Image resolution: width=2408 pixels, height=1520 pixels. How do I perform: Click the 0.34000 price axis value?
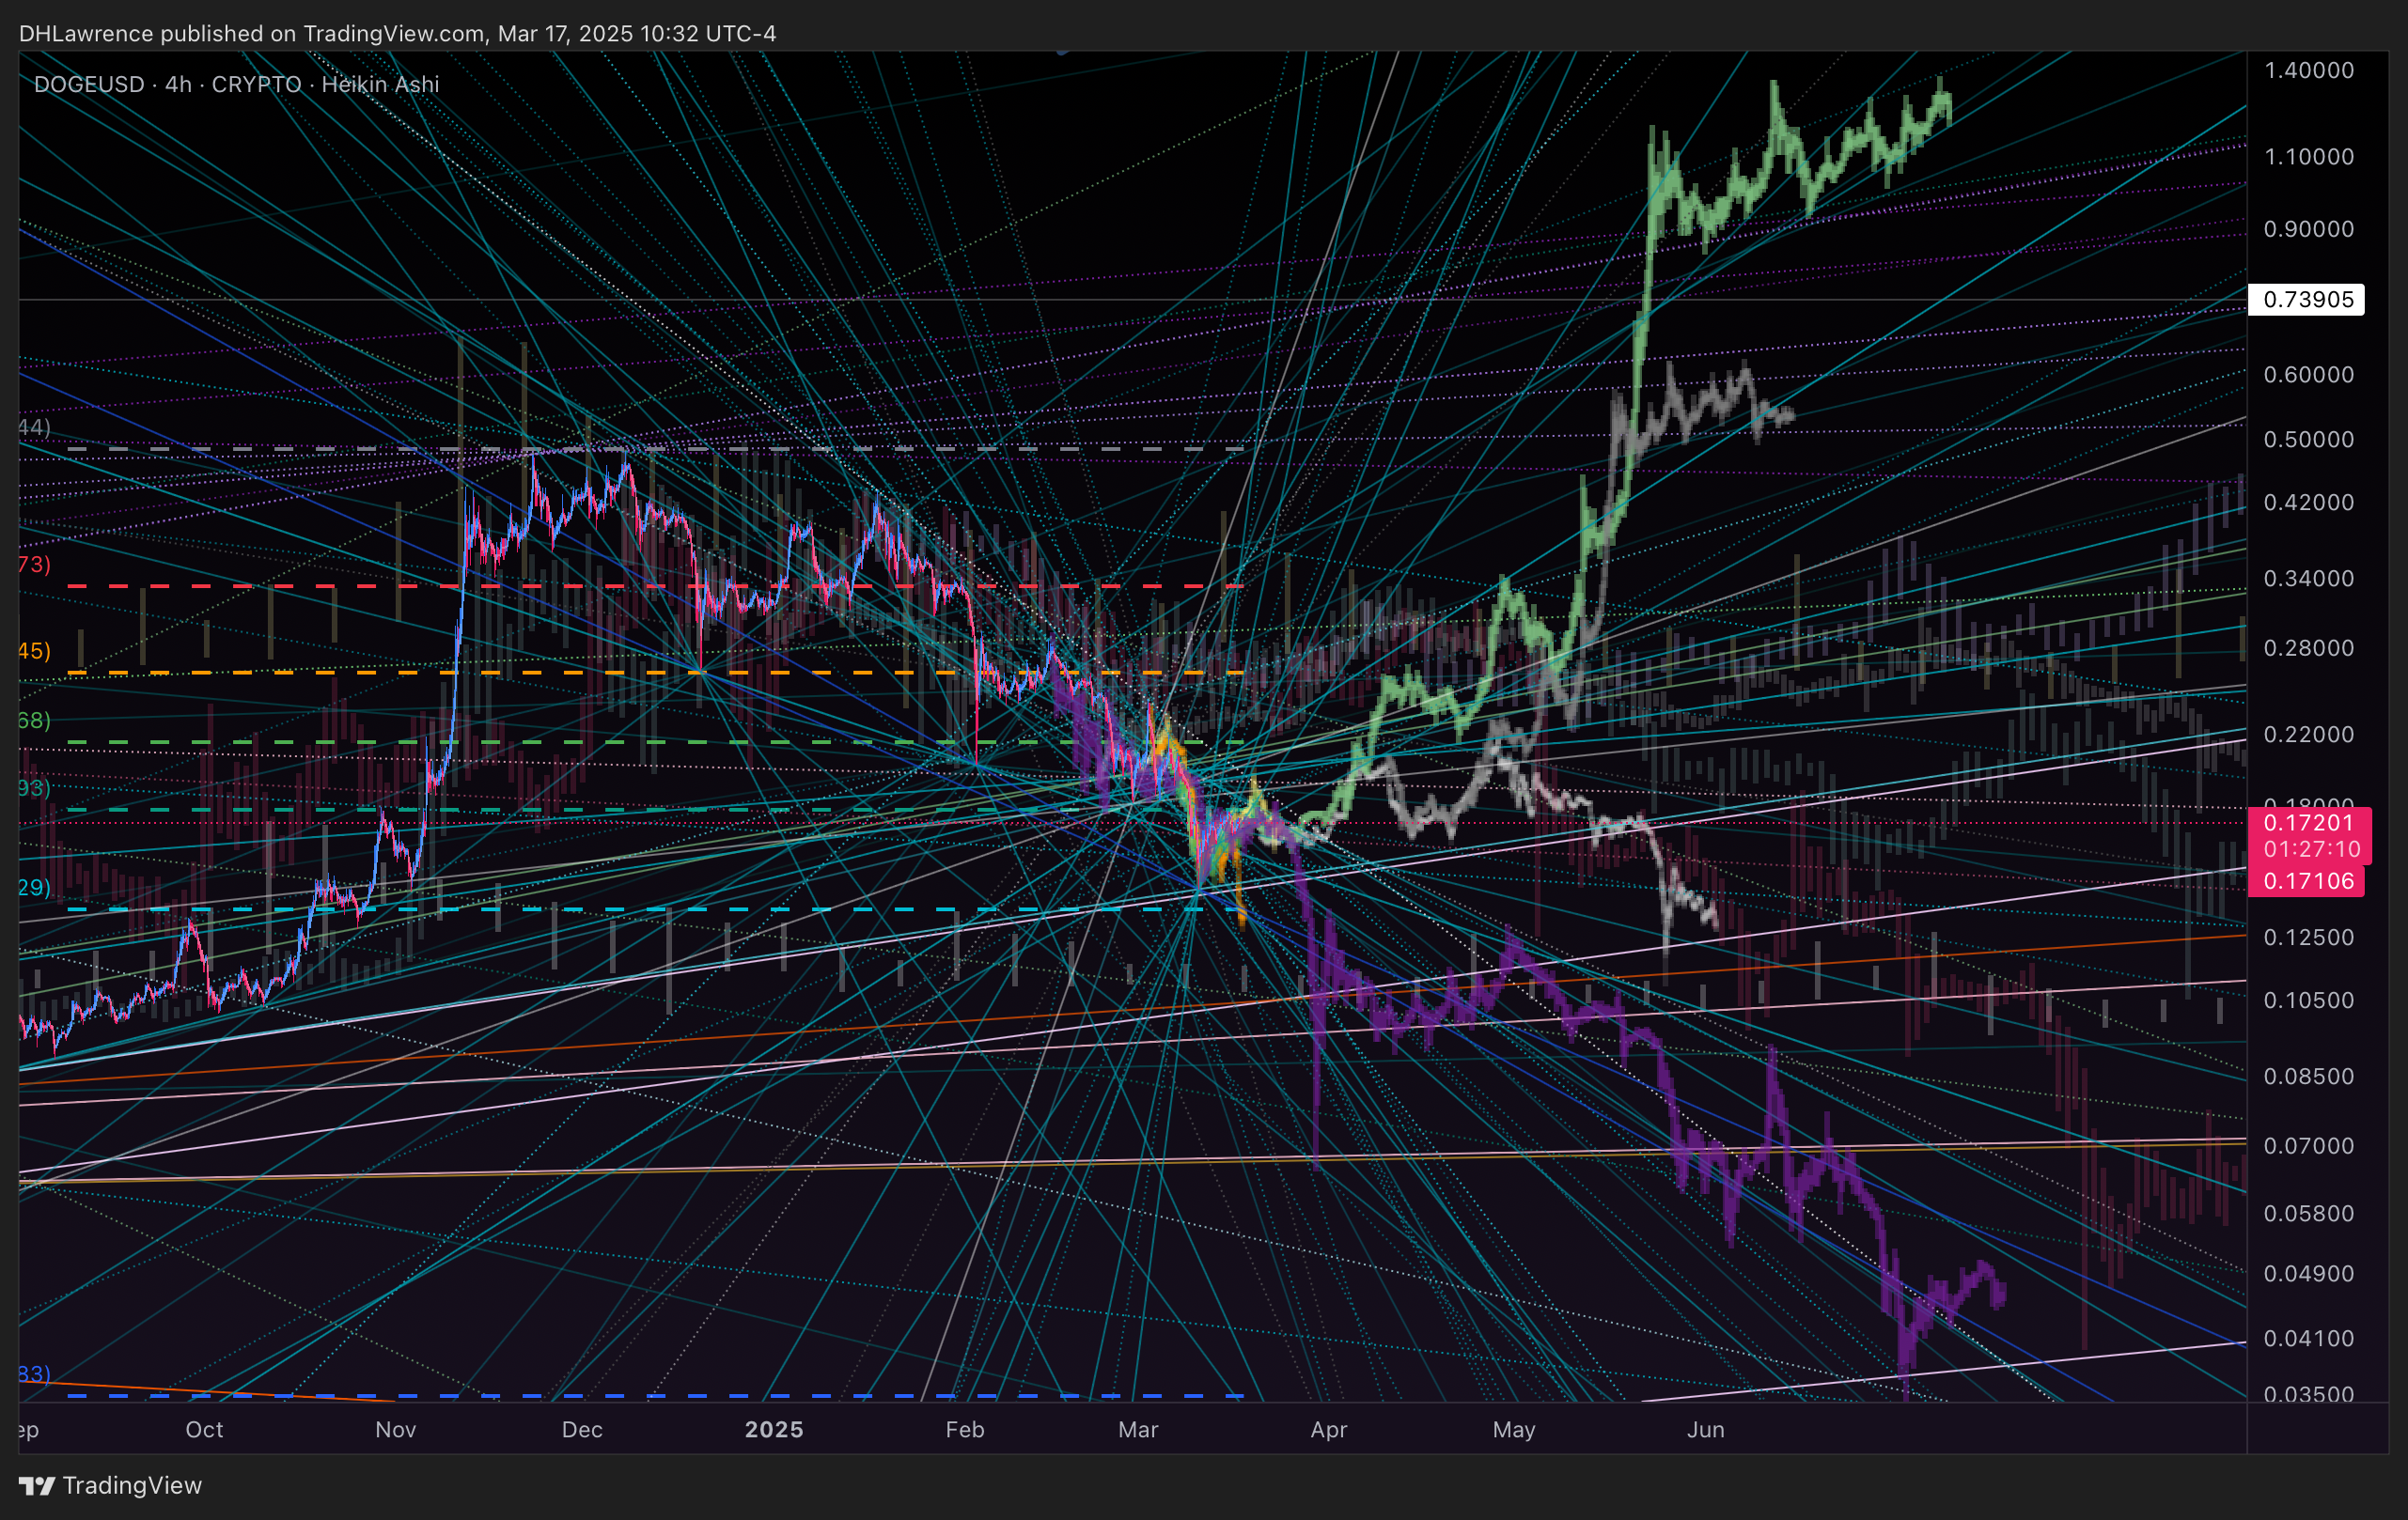2308,579
